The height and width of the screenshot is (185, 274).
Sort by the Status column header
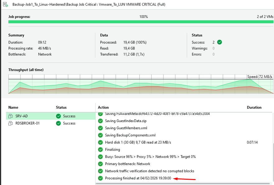61,107
